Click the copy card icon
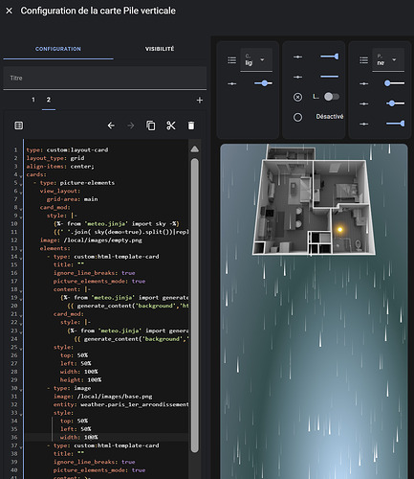414x479 pixels. 151,125
